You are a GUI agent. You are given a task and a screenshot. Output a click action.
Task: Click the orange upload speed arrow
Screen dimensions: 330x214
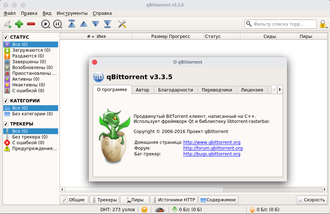(252, 210)
